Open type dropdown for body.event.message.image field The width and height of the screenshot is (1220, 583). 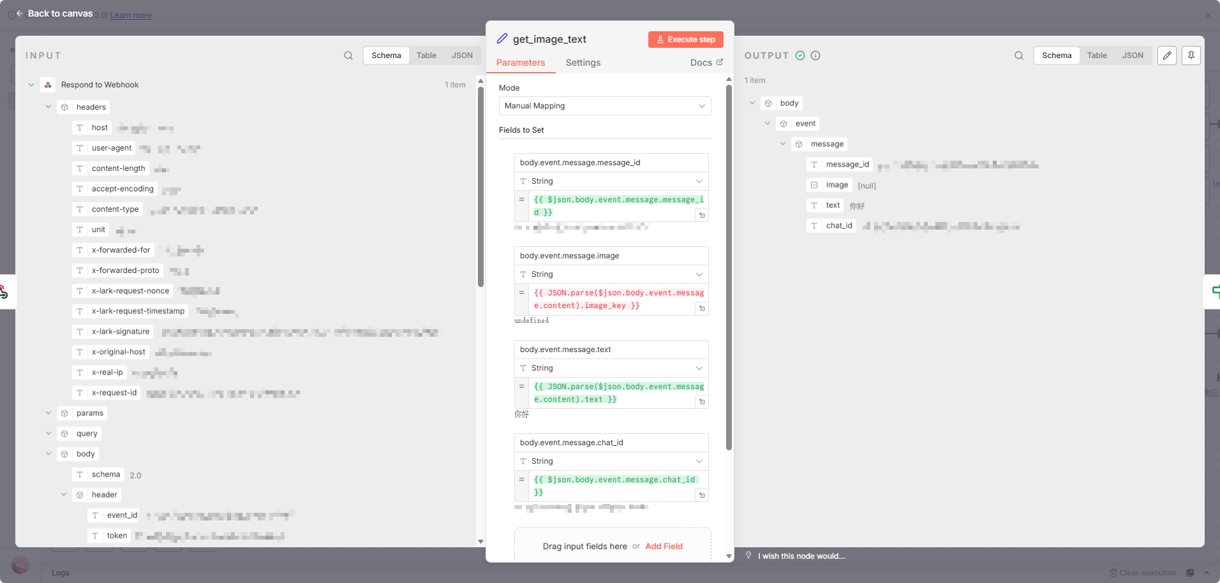click(x=611, y=274)
